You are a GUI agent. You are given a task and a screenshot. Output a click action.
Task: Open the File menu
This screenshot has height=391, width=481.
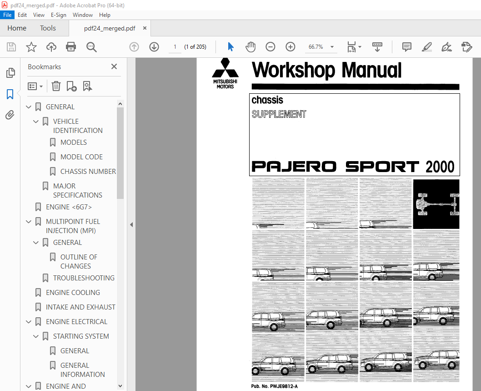coord(7,15)
